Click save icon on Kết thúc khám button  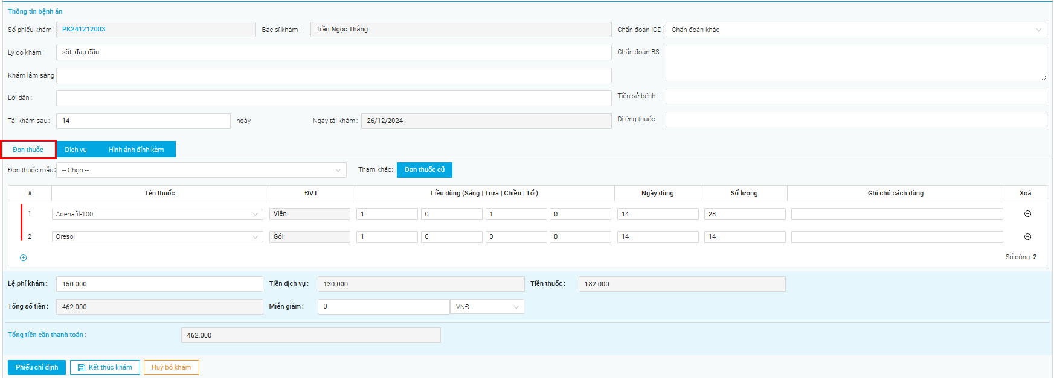pyautogui.click(x=82, y=368)
